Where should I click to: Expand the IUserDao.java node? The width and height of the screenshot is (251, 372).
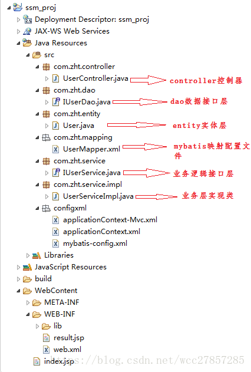[47, 102]
